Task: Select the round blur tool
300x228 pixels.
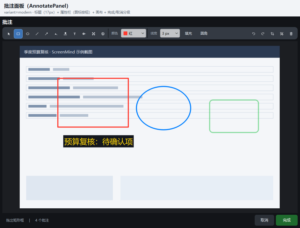Action: pyautogui.click(x=103, y=34)
